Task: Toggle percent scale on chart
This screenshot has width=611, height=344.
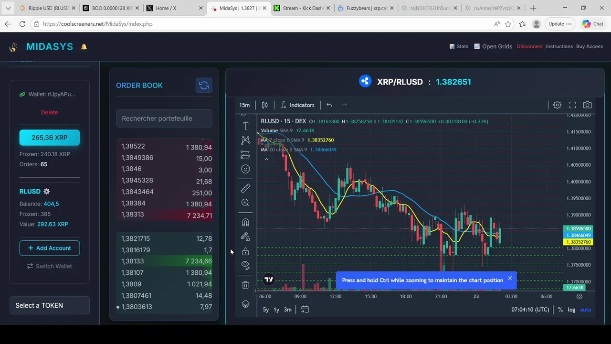Action: tap(560, 310)
